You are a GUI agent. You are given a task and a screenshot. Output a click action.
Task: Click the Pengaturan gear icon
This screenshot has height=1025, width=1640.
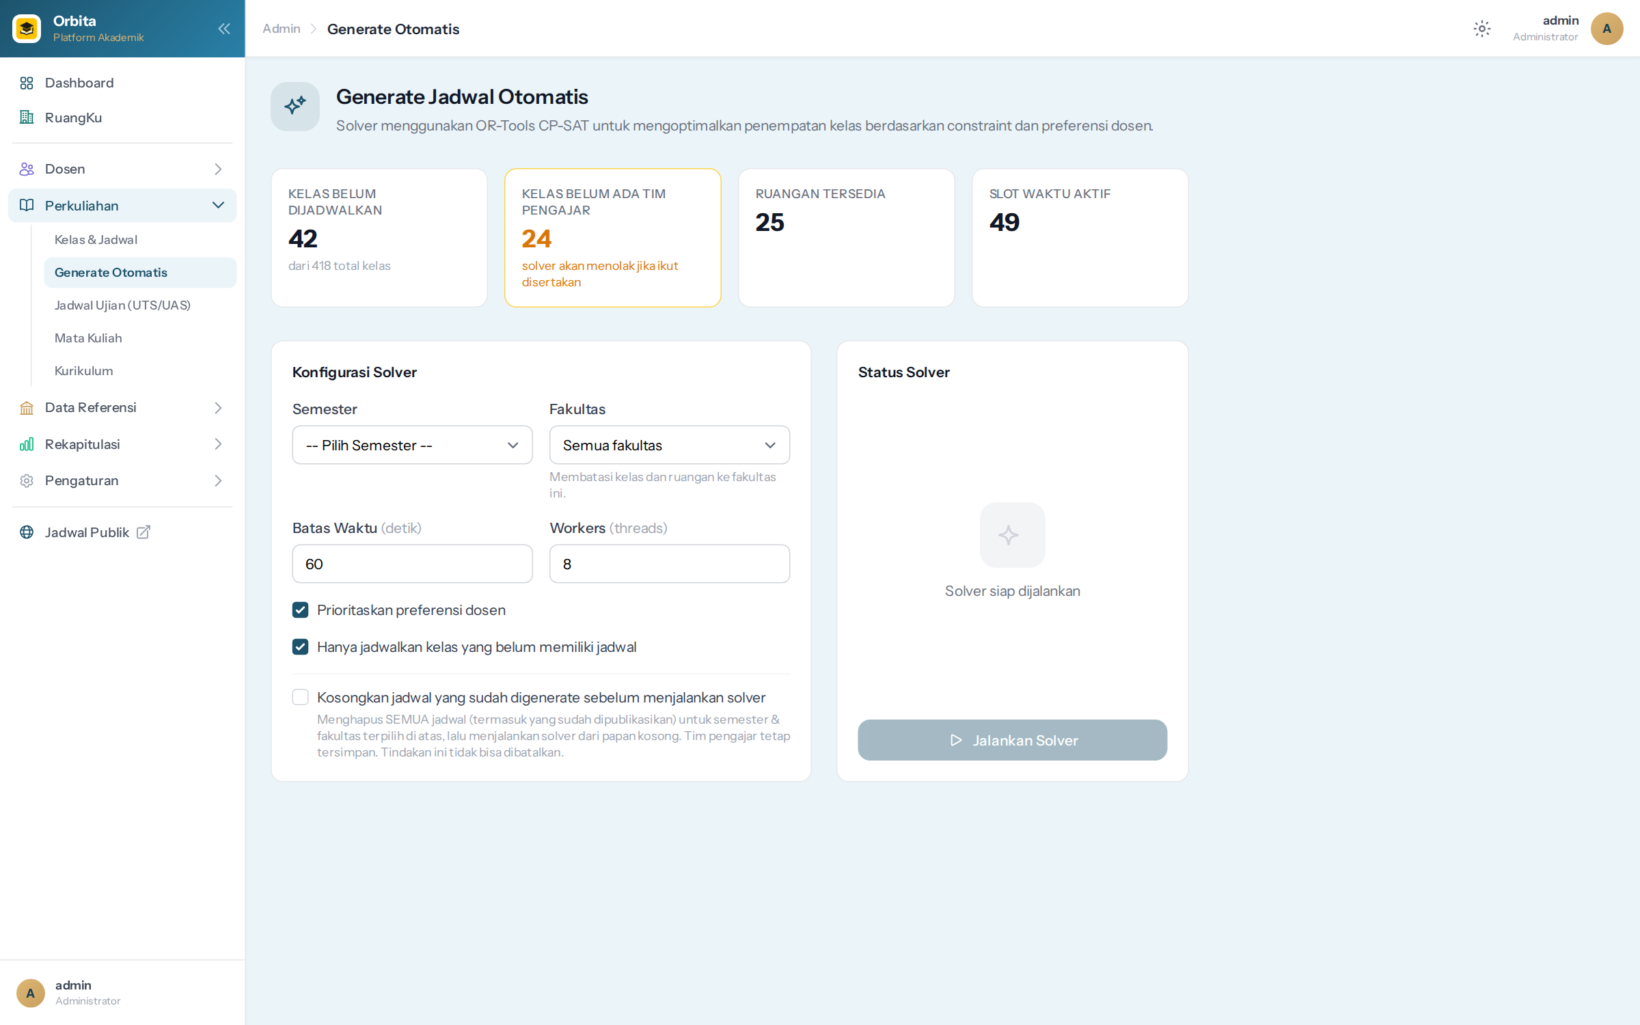[x=27, y=481]
